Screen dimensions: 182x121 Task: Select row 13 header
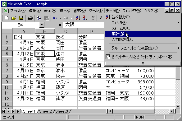click(7, 104)
